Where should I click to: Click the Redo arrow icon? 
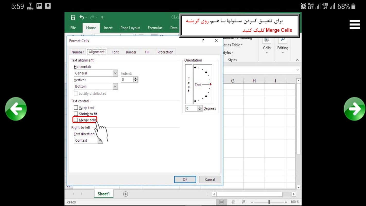click(x=92, y=17)
